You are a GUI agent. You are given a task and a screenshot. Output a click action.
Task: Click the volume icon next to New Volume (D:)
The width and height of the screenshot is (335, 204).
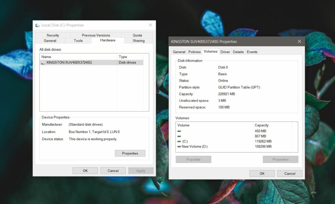point(179,147)
